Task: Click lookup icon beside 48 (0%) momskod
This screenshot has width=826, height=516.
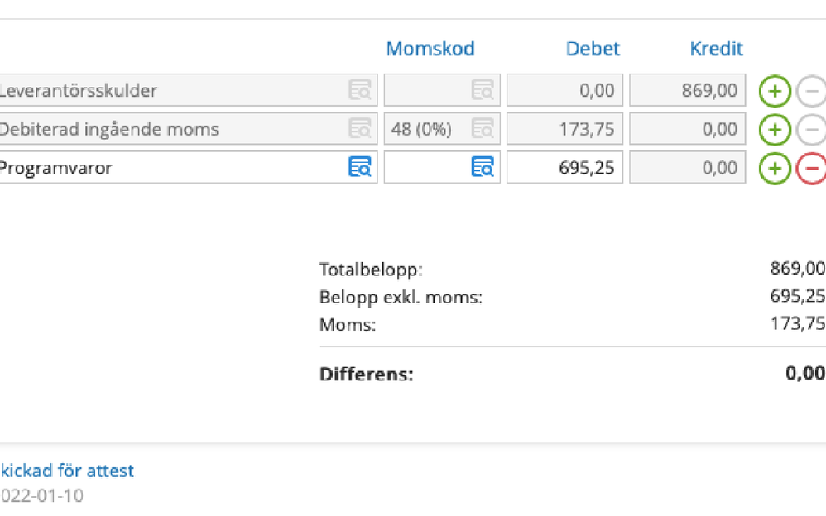Action: pos(483,129)
